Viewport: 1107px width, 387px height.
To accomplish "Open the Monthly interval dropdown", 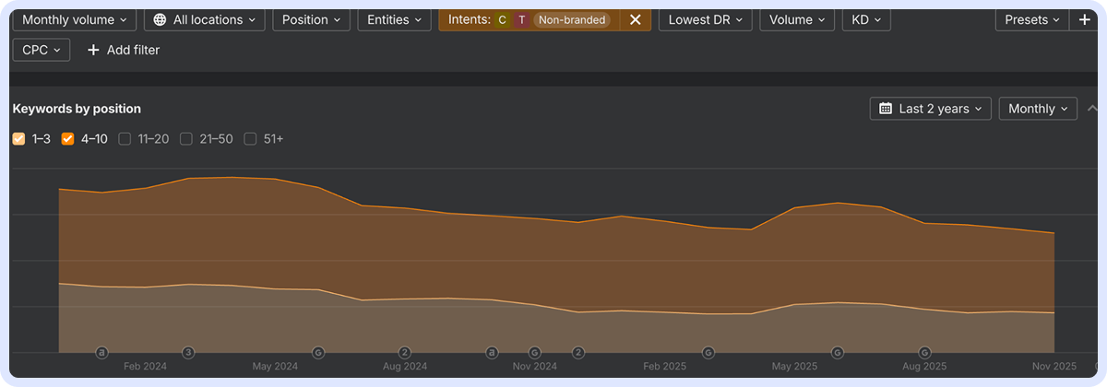I will coord(1038,109).
